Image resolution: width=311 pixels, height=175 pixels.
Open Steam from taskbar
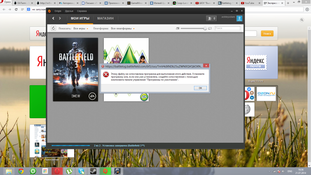click(x=93, y=171)
